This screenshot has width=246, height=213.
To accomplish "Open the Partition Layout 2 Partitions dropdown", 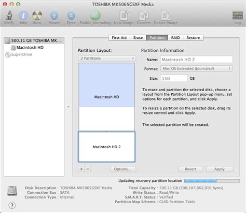I will pyautogui.click(x=107, y=58).
